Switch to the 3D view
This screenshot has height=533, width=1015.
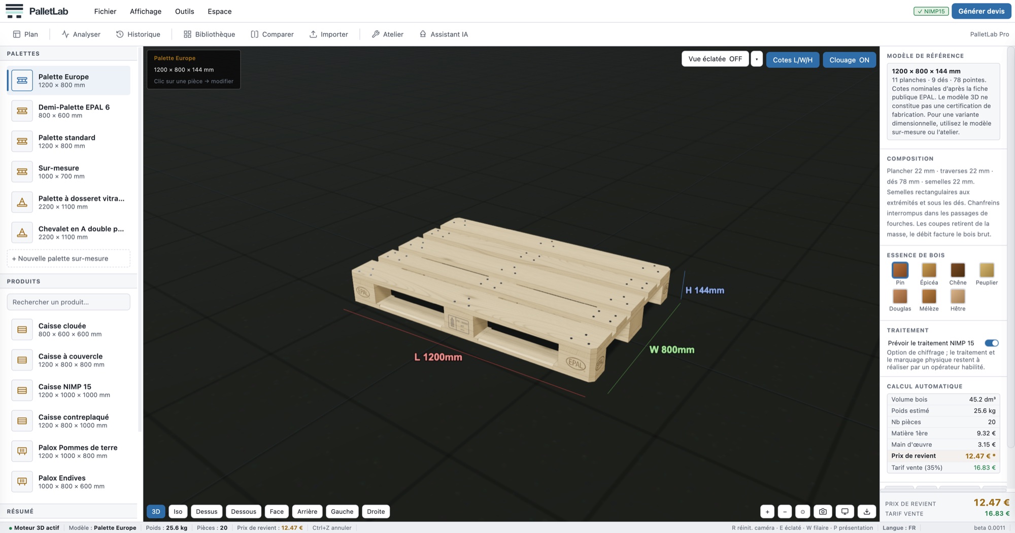click(156, 512)
